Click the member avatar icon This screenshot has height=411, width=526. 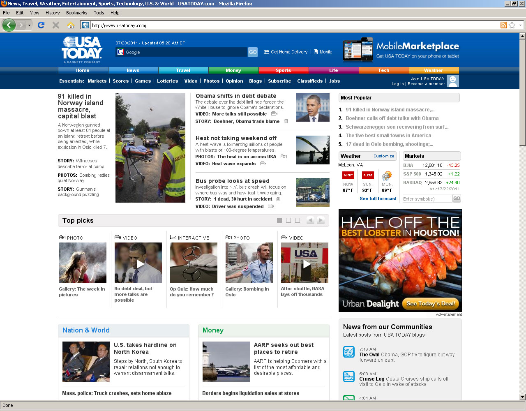pos(452,81)
